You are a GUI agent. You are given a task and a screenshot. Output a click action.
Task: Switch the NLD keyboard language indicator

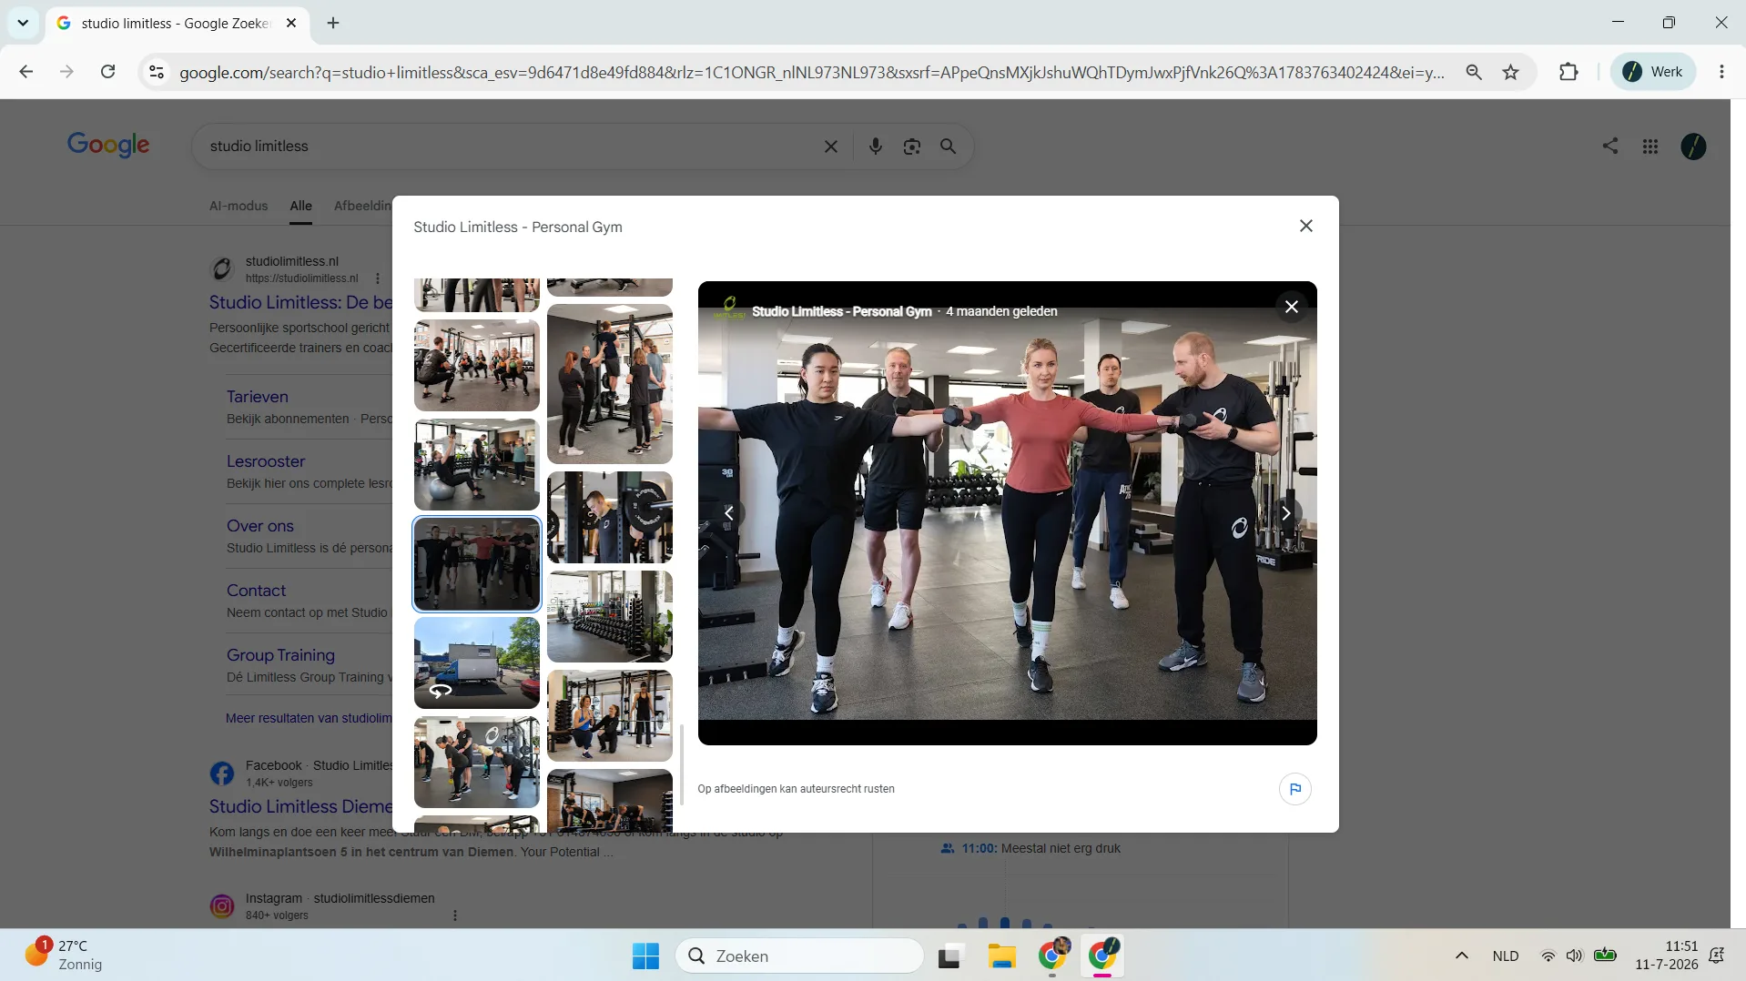click(1506, 956)
